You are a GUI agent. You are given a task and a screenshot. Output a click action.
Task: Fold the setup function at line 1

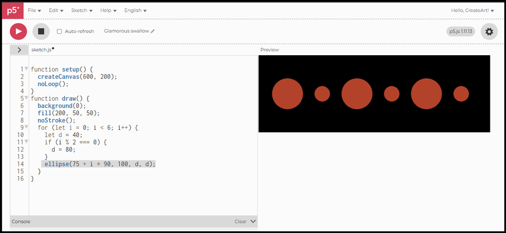coord(26,69)
